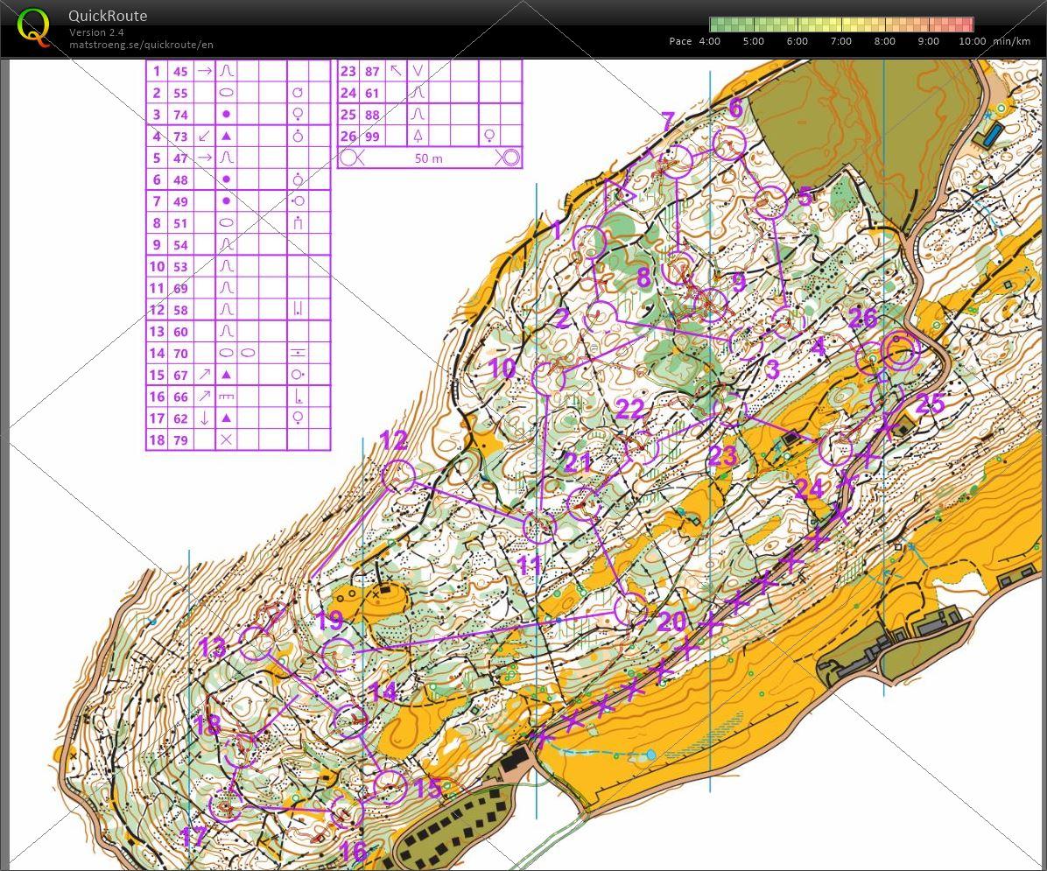Open the matstroeng.se/quickroute/en link
The width and height of the screenshot is (1047, 871).
tap(141, 45)
